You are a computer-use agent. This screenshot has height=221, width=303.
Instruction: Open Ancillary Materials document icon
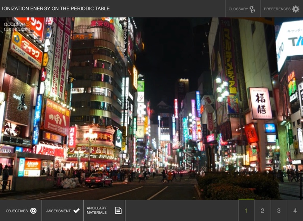pyautogui.click(x=118, y=211)
